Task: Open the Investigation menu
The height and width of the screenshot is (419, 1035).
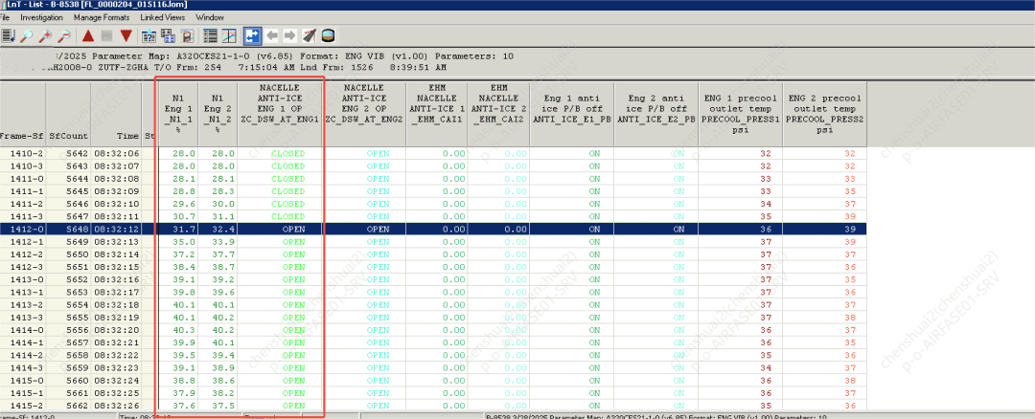Action: 41,17
